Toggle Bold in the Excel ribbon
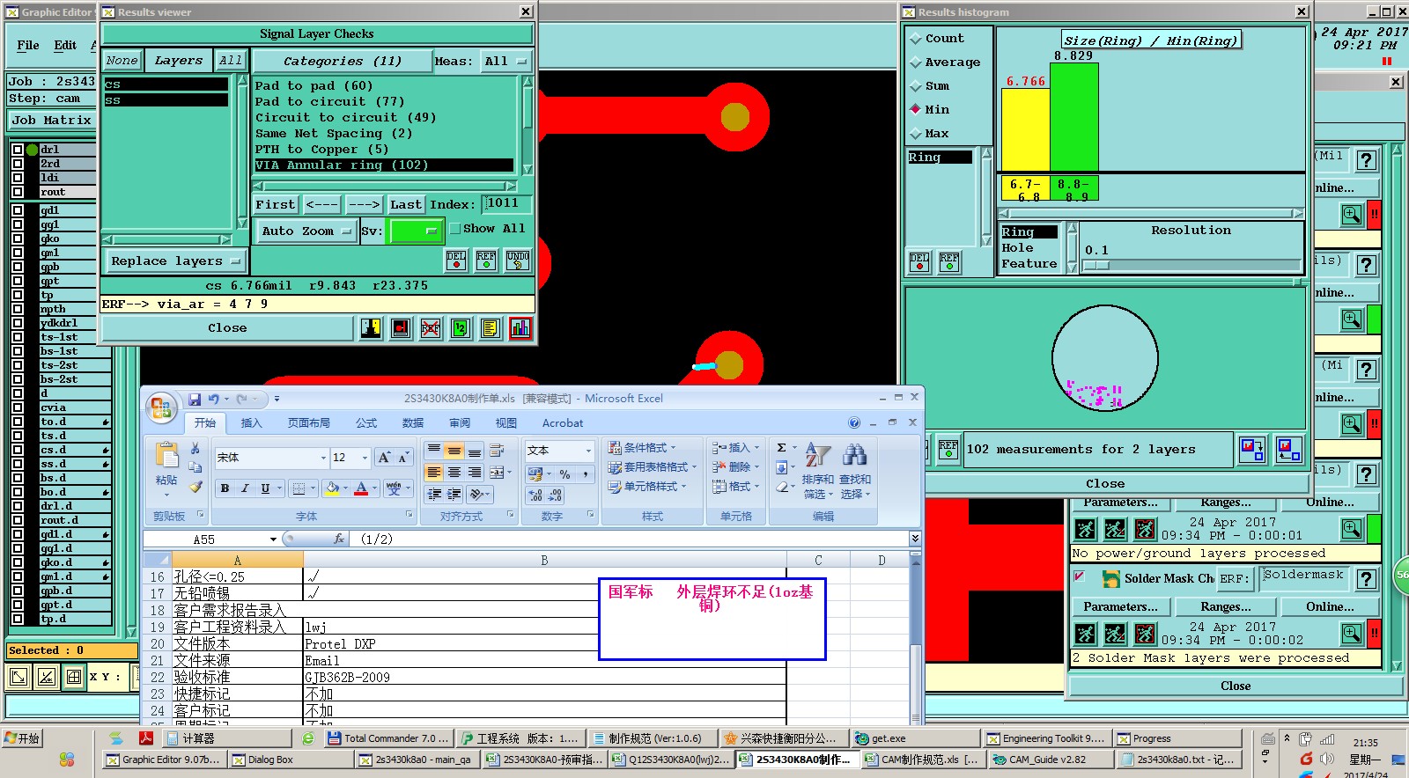1409x778 pixels. (225, 488)
